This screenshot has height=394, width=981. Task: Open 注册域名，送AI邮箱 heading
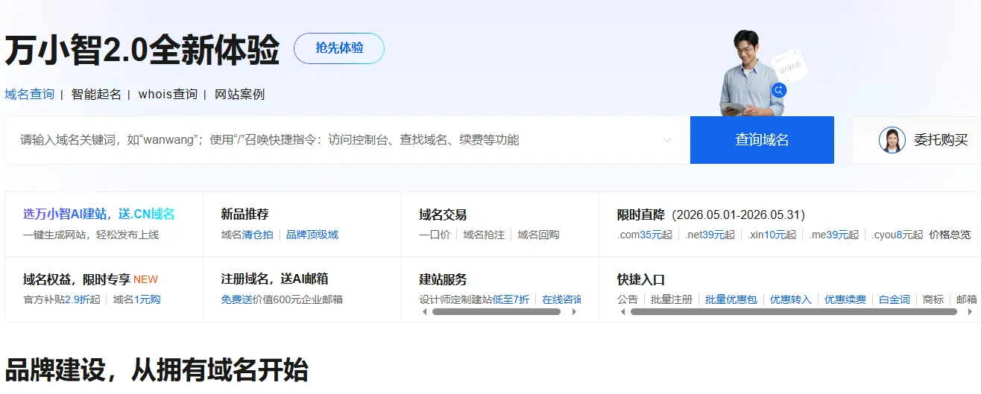pos(274,279)
